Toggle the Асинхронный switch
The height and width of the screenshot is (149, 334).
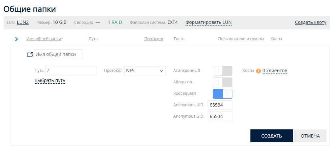(222, 71)
